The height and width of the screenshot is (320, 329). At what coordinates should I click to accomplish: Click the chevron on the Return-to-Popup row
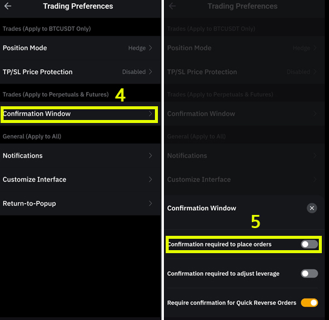(x=150, y=204)
